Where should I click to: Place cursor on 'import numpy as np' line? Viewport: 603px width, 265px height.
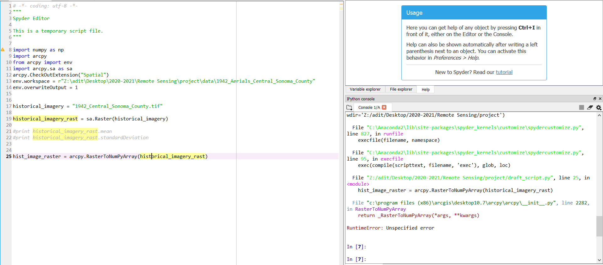click(38, 50)
